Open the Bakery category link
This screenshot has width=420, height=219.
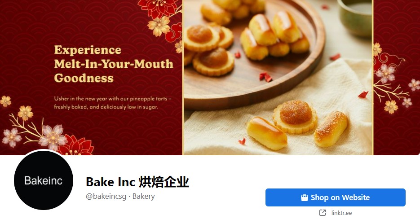click(x=144, y=196)
